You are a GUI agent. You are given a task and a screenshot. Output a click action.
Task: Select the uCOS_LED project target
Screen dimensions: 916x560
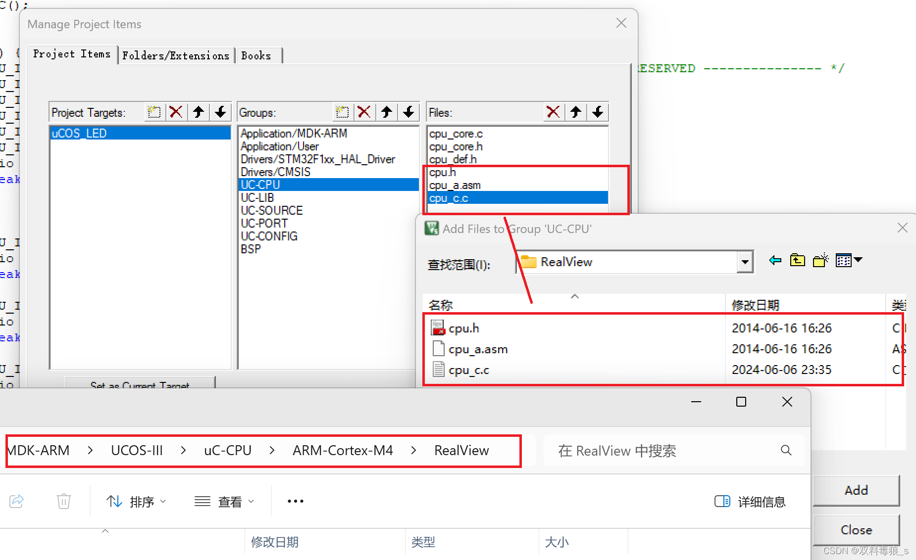point(140,133)
